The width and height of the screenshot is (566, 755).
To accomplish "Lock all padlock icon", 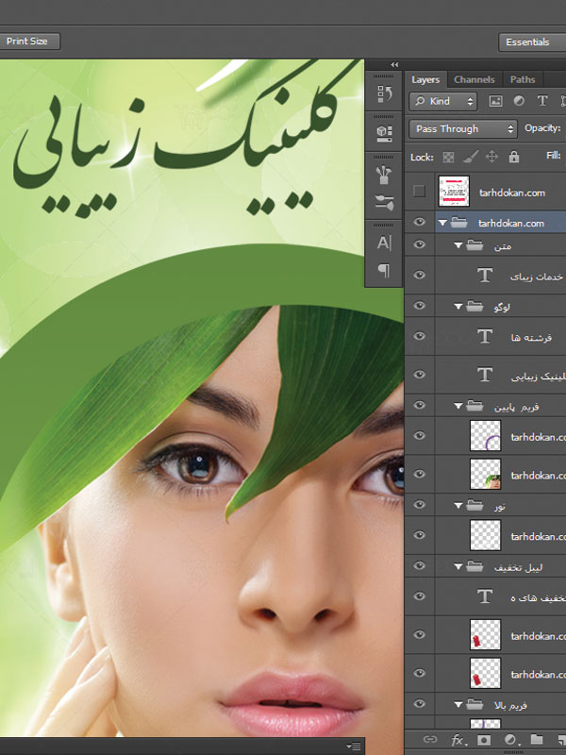I will point(514,157).
